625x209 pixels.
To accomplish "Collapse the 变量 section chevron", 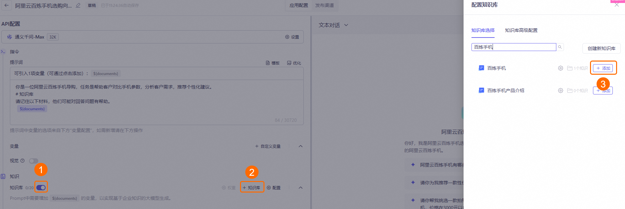I will 300,146.
